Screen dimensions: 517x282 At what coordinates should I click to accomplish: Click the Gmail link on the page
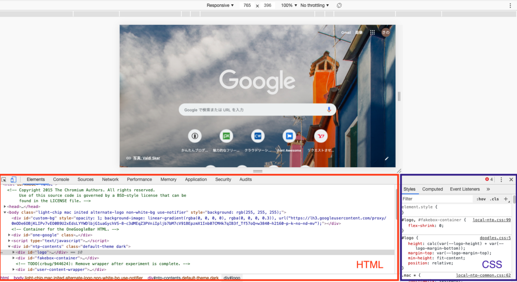point(346,32)
